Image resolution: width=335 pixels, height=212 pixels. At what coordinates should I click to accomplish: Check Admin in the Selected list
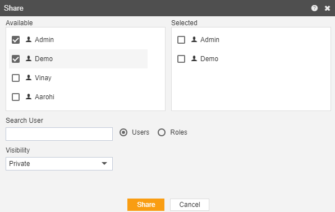[x=181, y=40]
